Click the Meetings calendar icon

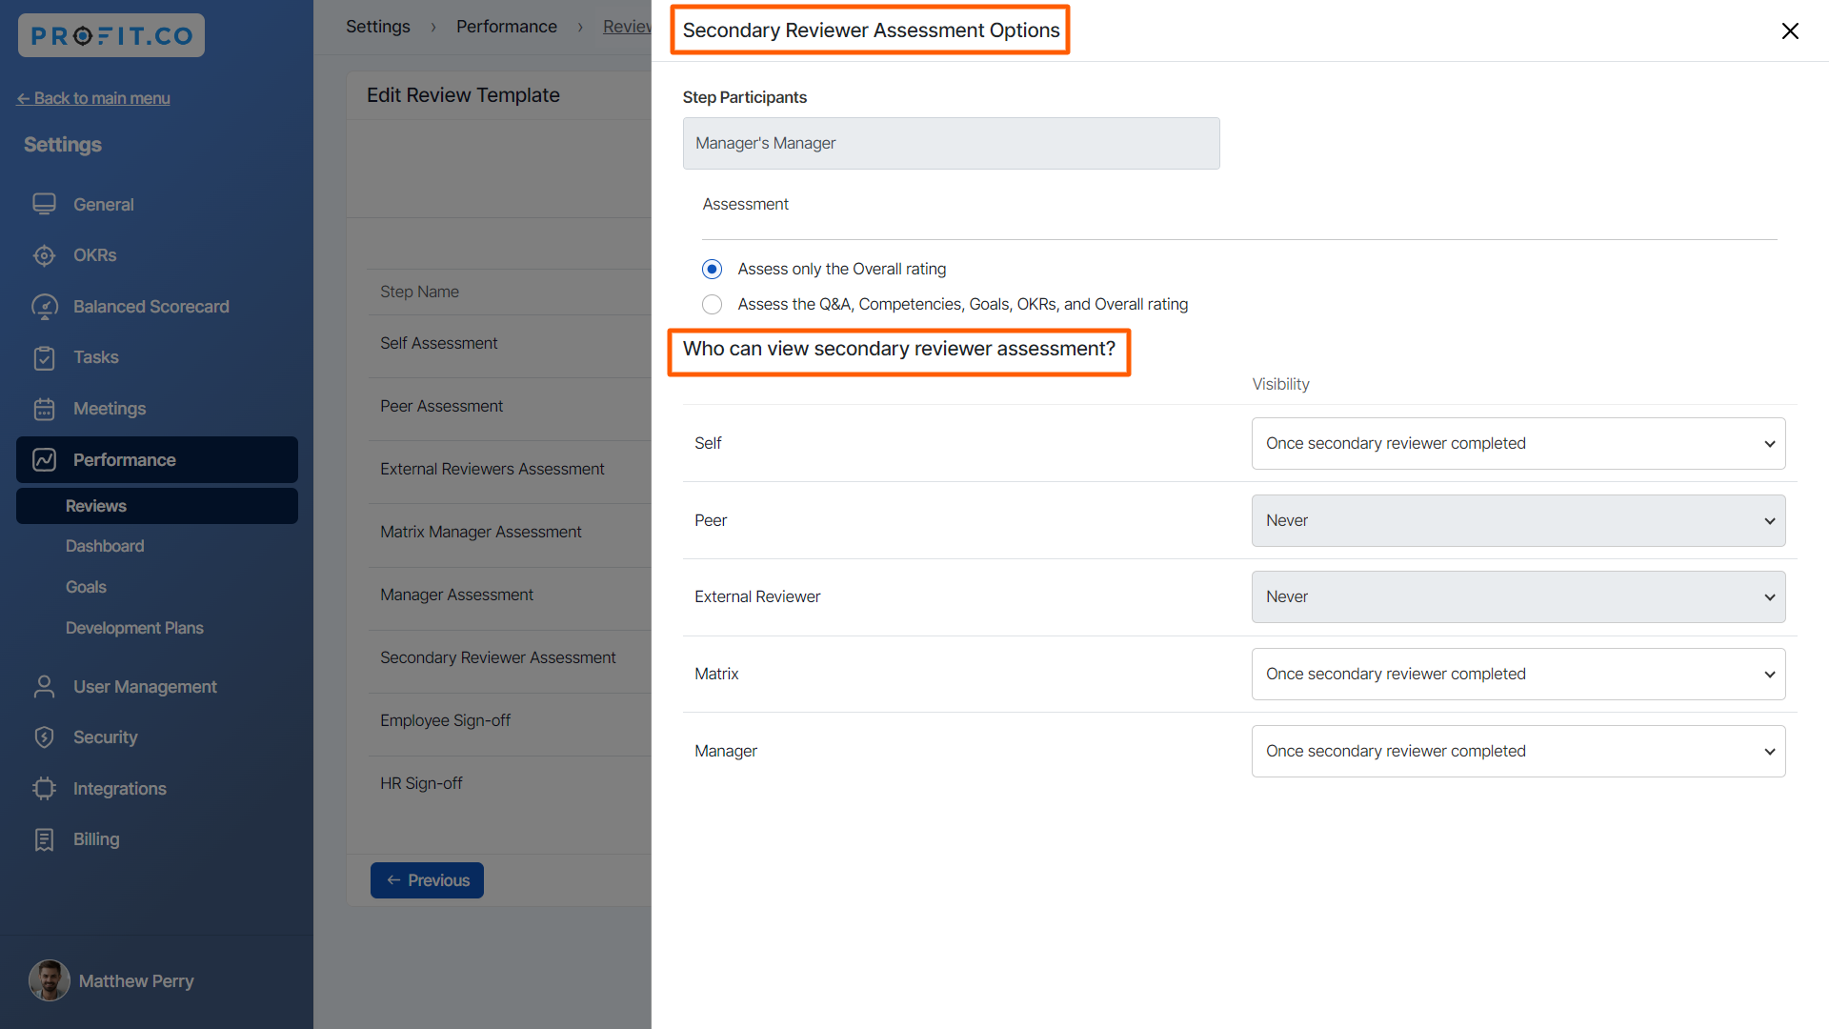(44, 409)
